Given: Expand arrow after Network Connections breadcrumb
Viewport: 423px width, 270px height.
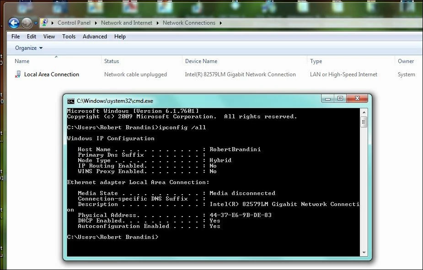Looking at the screenshot, I should pos(221,23).
